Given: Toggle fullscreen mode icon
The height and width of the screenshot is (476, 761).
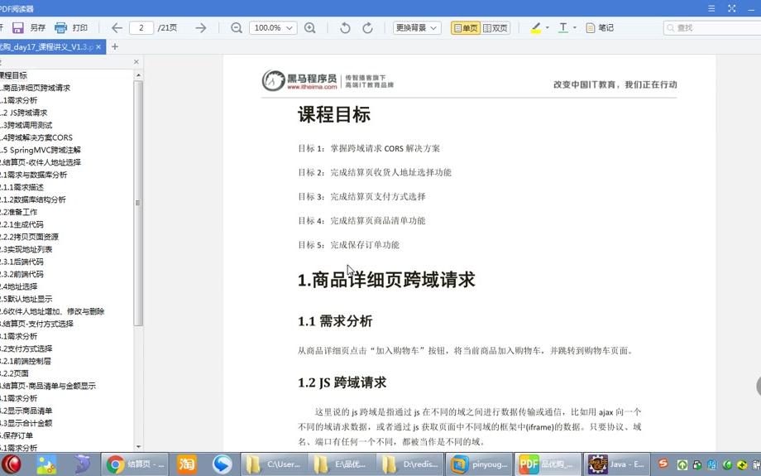Looking at the screenshot, I should 732,8.
